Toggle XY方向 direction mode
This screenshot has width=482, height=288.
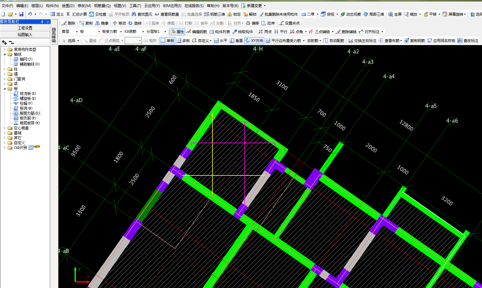tap(254, 40)
